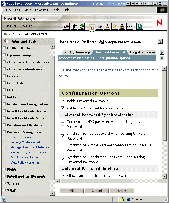Click the OK button
The image size is (169, 203).
[72, 191]
